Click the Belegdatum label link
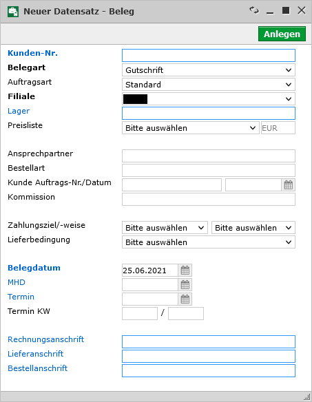This screenshot has width=312, height=402. [x=34, y=268]
